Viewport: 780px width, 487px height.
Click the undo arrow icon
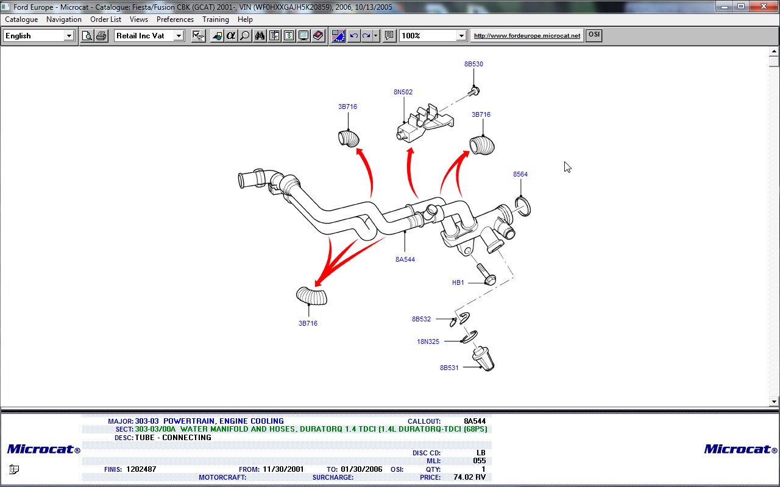point(353,36)
